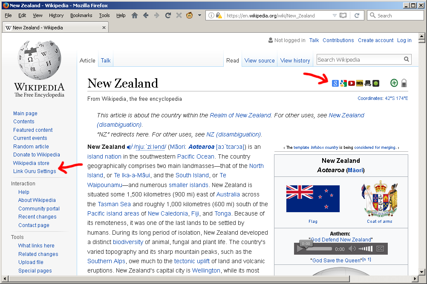Click the IMDb icon near the article title
This screenshot has width=427, height=284.
tap(360, 83)
